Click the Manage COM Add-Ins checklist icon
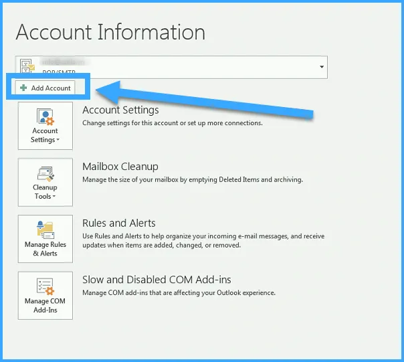404x362 pixels. [45, 286]
